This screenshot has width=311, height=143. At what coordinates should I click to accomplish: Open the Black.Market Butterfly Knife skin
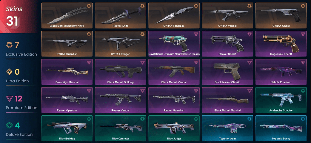coord(67,15)
